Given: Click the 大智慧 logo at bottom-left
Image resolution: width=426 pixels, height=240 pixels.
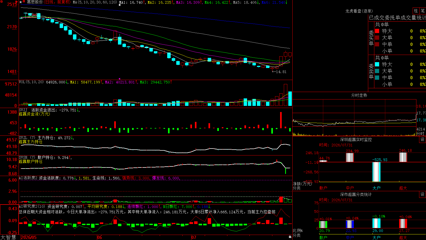Looking at the screenshot, I should (8, 237).
